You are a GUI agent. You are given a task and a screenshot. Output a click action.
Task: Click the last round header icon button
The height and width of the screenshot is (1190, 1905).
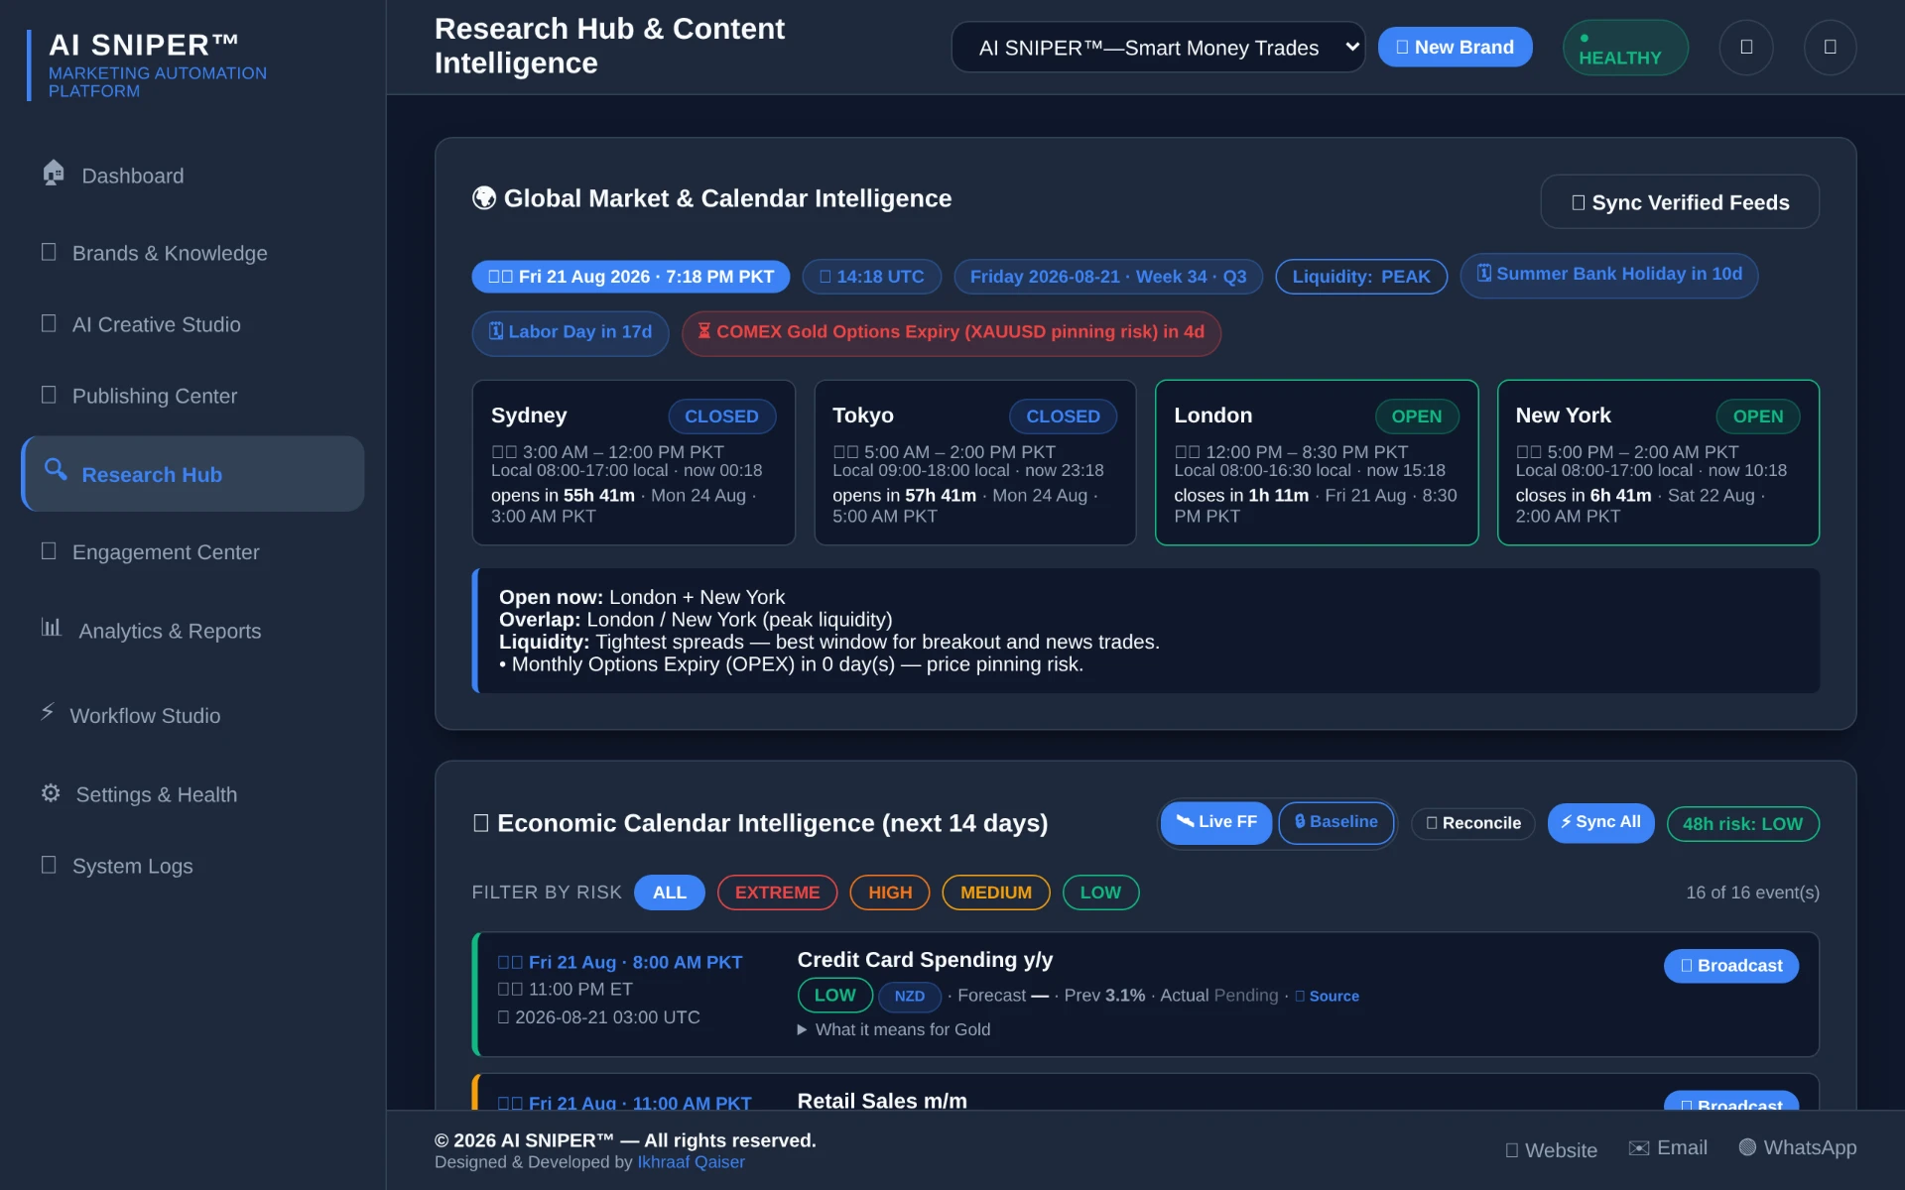(1831, 47)
